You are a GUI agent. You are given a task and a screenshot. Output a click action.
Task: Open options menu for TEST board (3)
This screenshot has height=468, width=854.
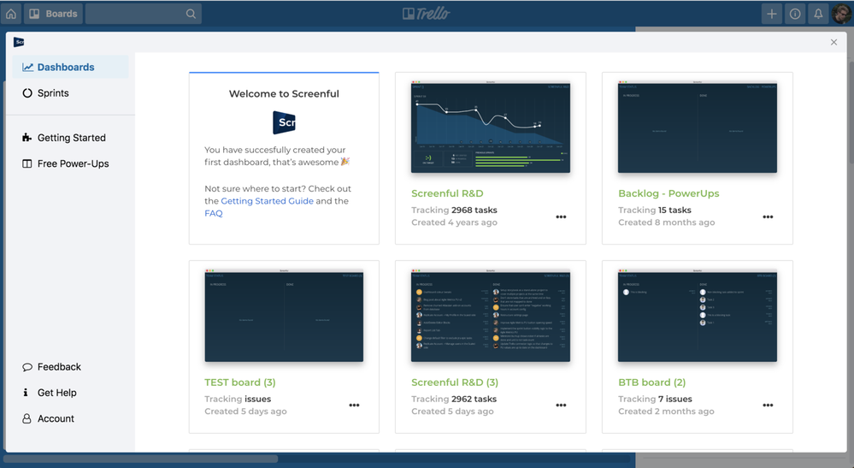(354, 406)
